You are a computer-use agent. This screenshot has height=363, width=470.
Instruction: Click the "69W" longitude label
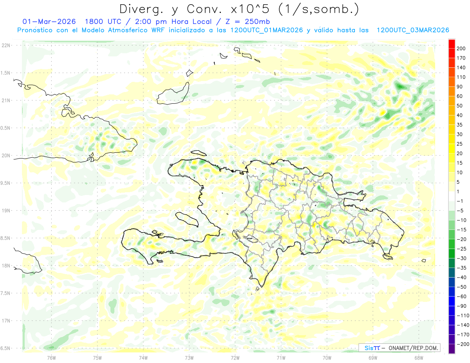(373, 358)
